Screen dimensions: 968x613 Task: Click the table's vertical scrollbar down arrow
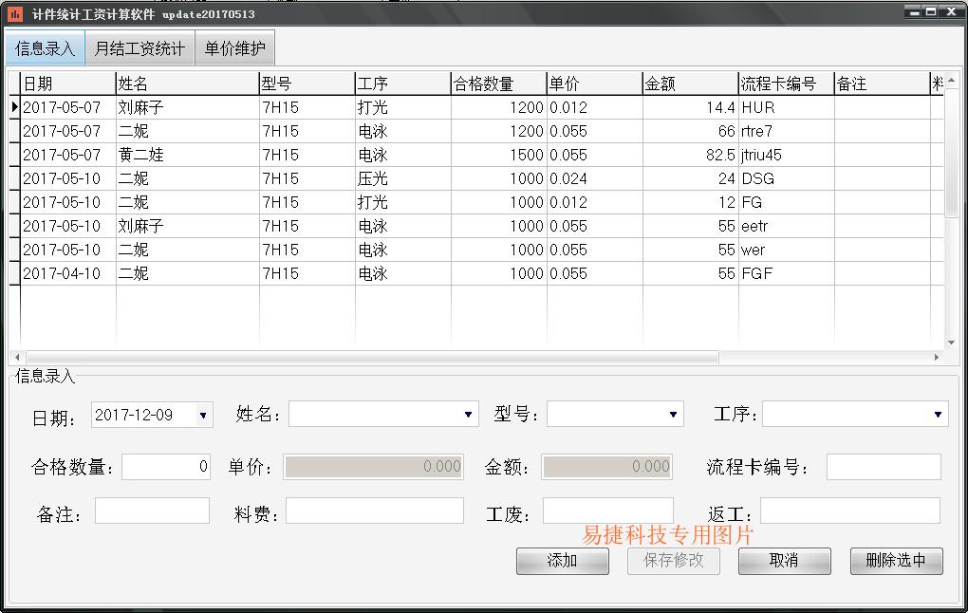click(951, 343)
